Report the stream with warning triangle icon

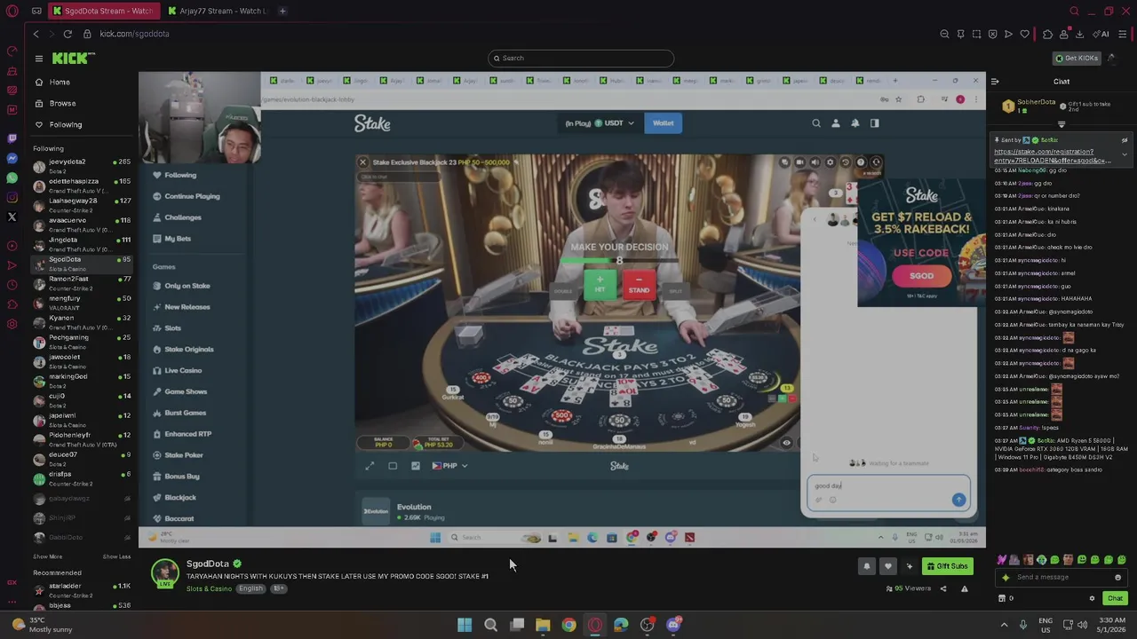pyautogui.click(x=964, y=588)
